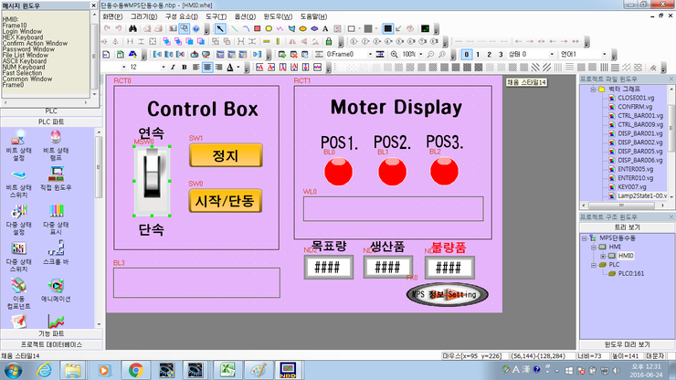
Task: Open the font color A dropdown arrow
Action: (x=238, y=68)
